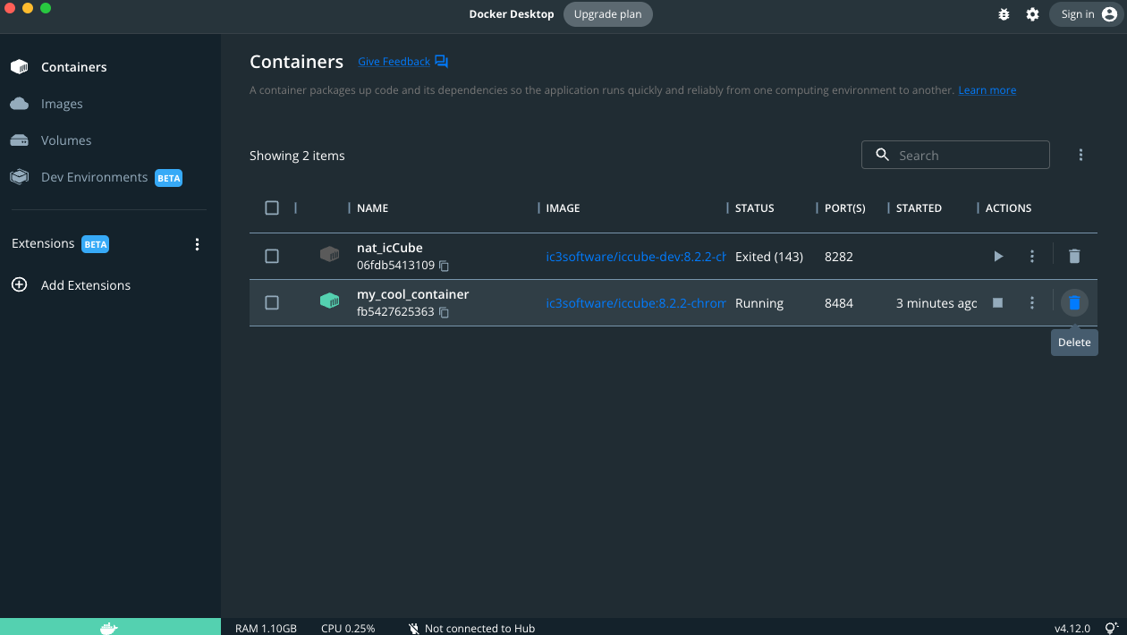1127x635 pixels.
Task: Sort by the STARTED column header
Action: (919, 208)
